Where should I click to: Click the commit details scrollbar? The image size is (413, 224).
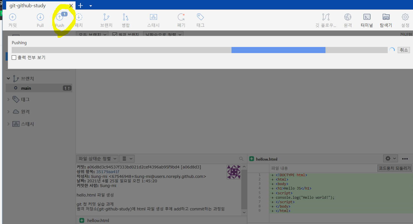coord(244,190)
